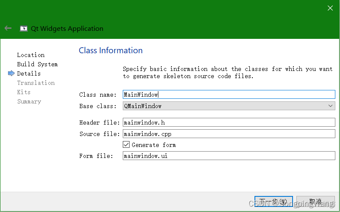Click the blue arrow beside Details
This screenshot has height=212, width=340.
point(11,73)
